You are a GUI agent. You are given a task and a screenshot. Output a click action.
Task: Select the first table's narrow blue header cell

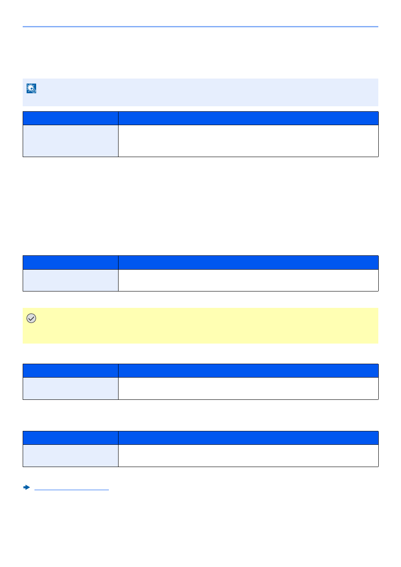click(x=71, y=118)
